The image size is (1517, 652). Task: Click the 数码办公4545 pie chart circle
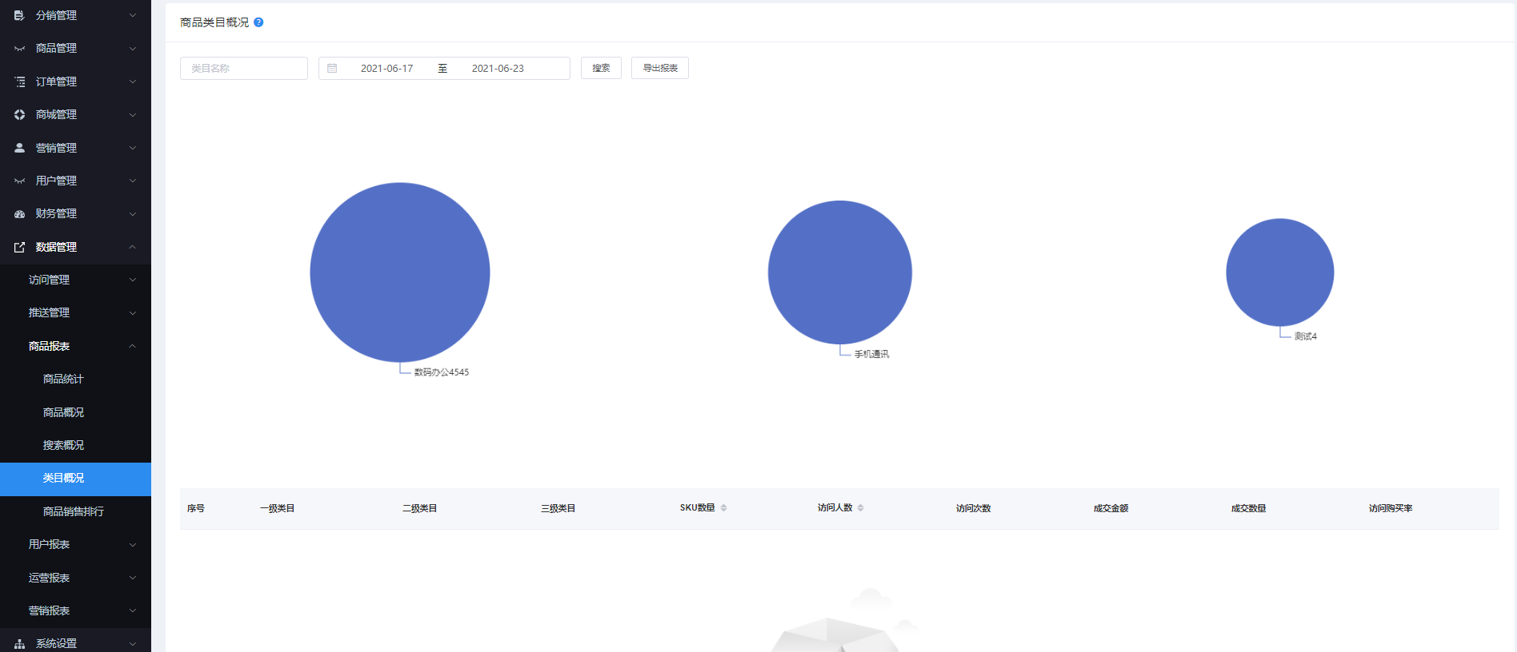point(400,272)
